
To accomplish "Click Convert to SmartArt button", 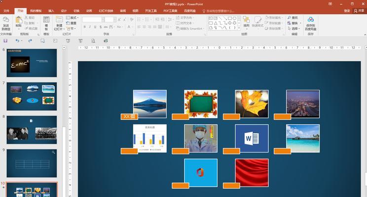I will [190, 29].
